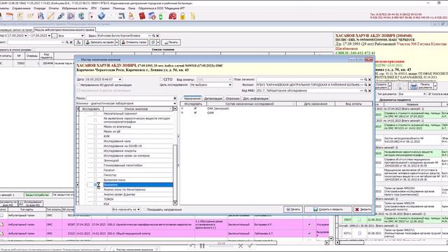Image resolution: width=448 pixels, height=252 pixels.
Task: Click the globe icon in main toolbar
Action: [x=81, y=16]
